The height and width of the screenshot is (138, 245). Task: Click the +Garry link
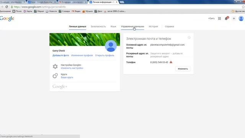pos(211,18)
